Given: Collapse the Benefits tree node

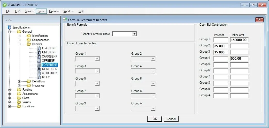Looking at the screenshot, I should [x=19, y=44].
